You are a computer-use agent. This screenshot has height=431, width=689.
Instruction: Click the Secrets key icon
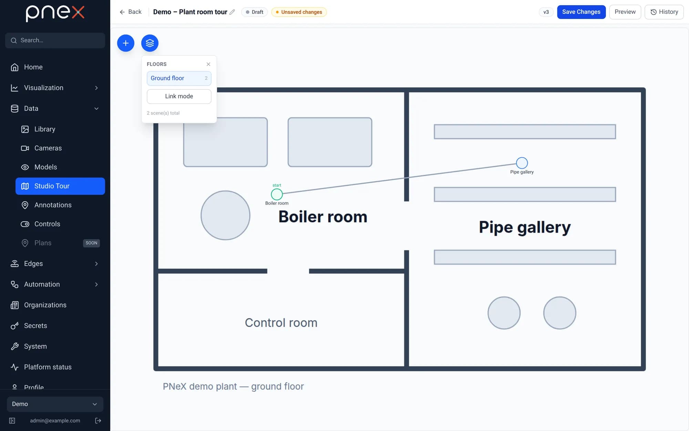click(x=14, y=326)
